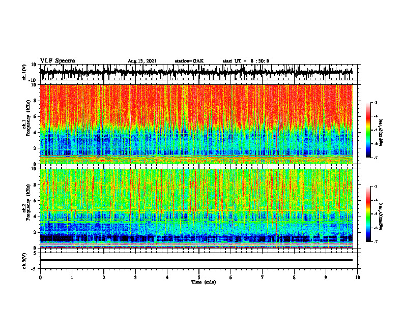This screenshot has width=403, height=311.
Task: Click the ch.1 voltage waveform trace
Action: [x=196, y=72]
